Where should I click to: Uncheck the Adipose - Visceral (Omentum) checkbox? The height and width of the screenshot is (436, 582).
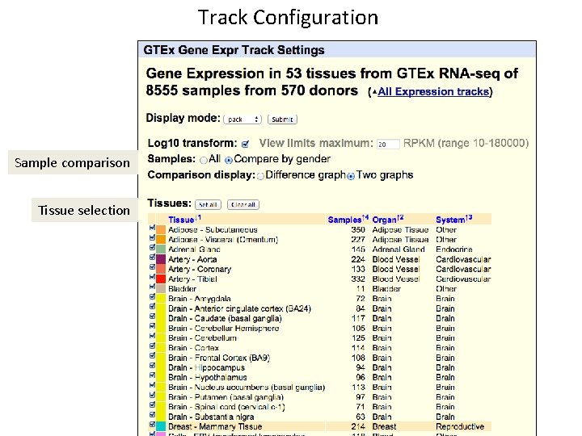click(x=152, y=237)
